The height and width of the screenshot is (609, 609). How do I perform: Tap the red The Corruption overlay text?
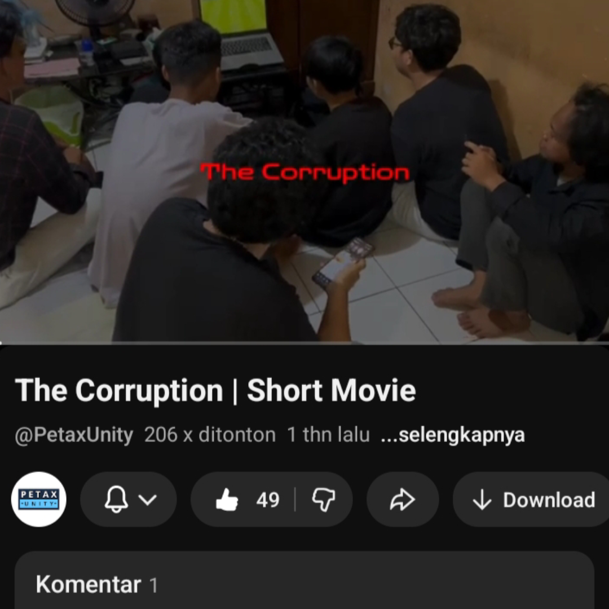(x=305, y=173)
